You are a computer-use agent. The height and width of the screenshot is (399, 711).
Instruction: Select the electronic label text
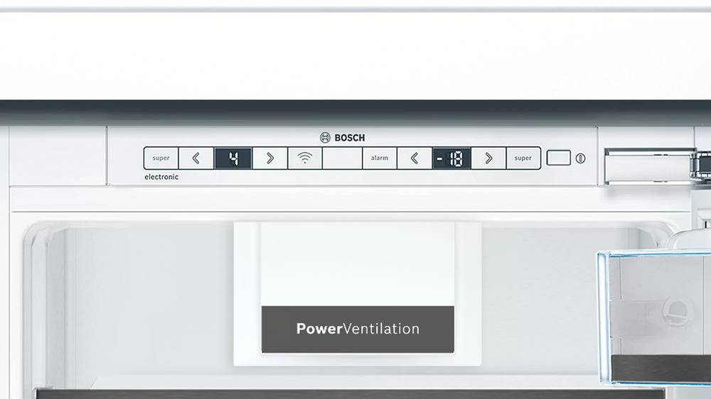click(x=161, y=177)
